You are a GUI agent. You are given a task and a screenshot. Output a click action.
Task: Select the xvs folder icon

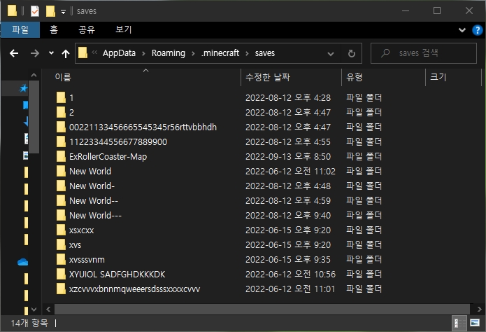click(x=61, y=244)
